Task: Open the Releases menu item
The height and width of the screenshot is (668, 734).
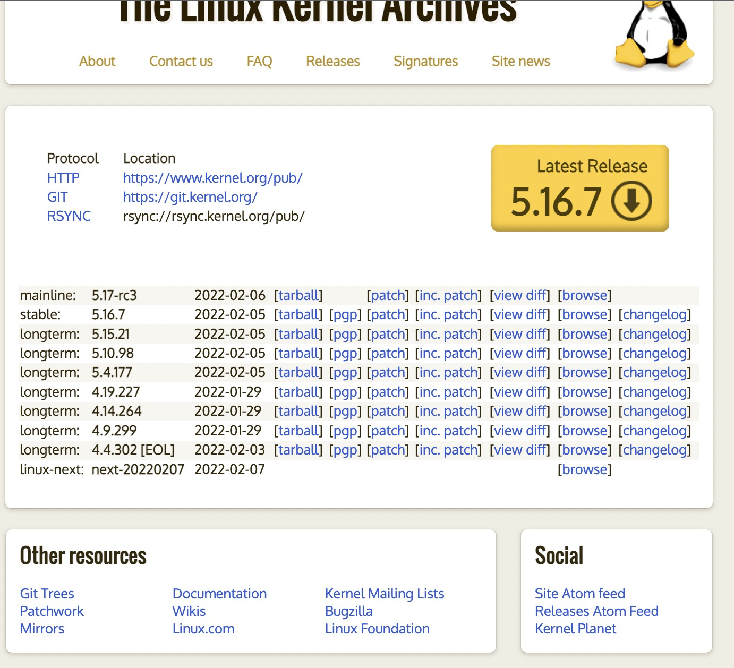Action: coord(333,61)
